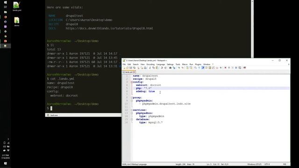299x168 pixels.
Task: Collapse the proxy: fold marker
Action: tap(132, 98)
